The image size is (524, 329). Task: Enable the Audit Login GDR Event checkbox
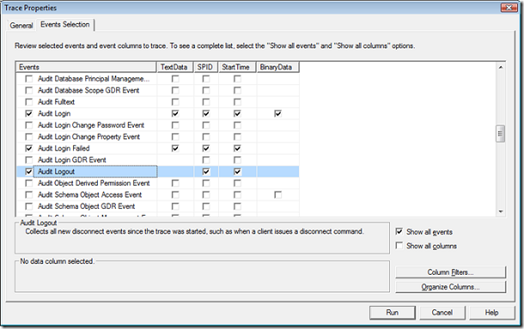[x=29, y=160]
